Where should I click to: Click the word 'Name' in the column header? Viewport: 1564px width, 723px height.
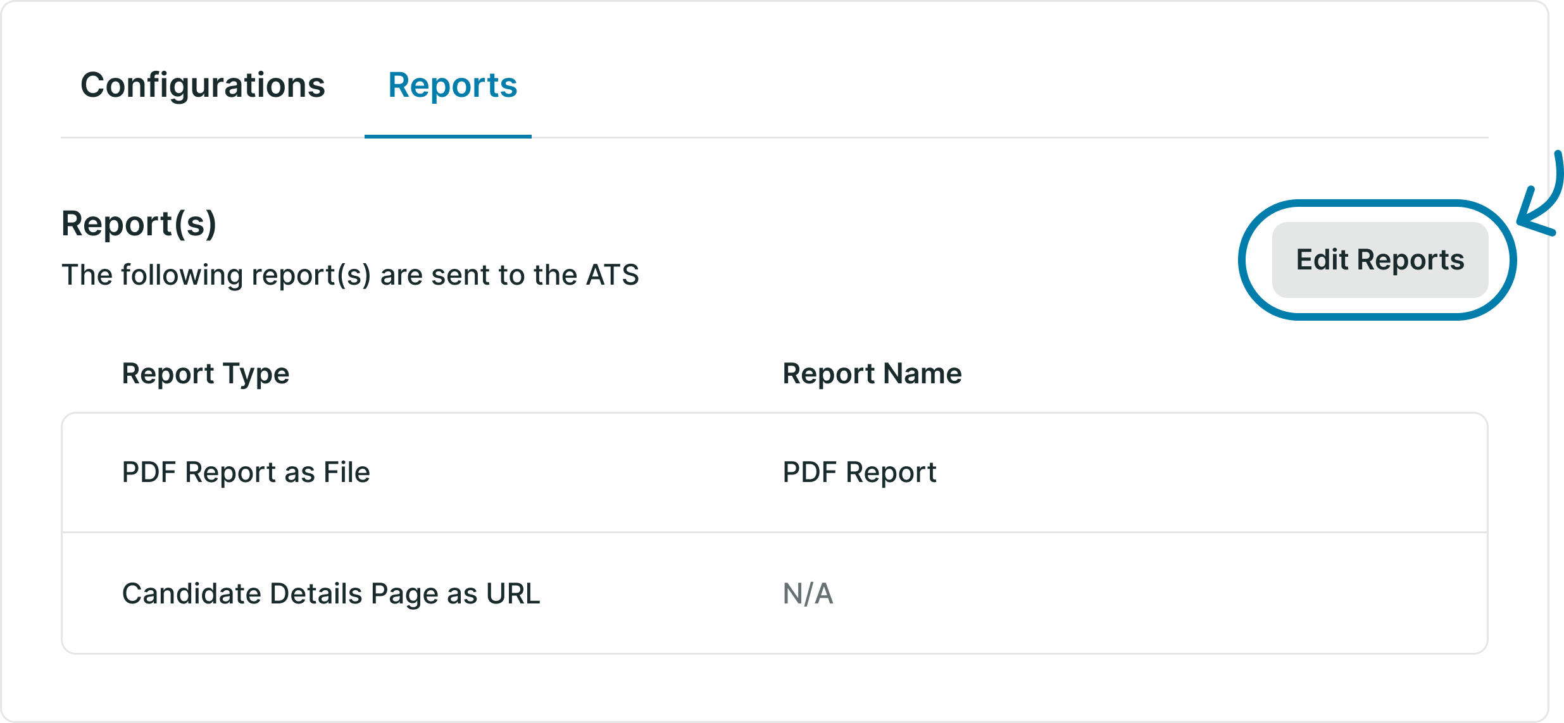coord(922,373)
